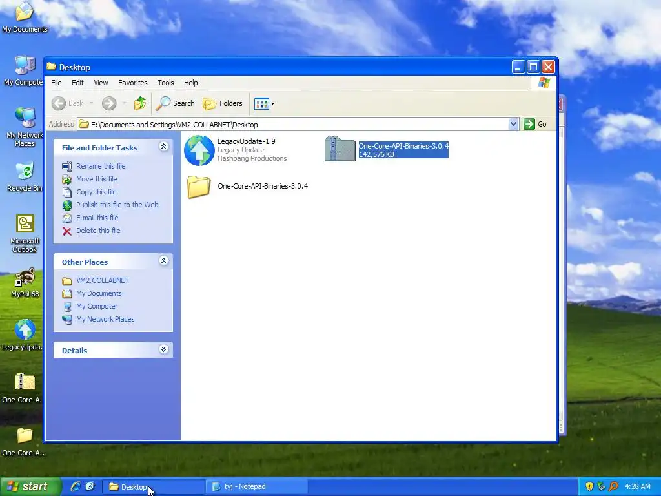Click the Rename this file icon
The image size is (661, 496).
coord(67,166)
